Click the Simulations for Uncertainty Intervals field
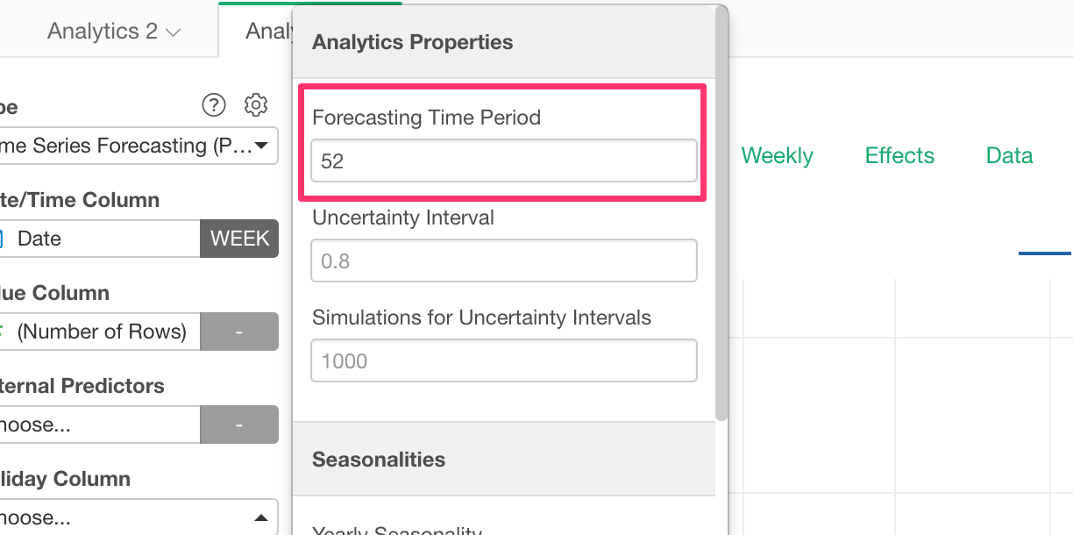Screen dimensions: 1073x535 pyautogui.click(x=503, y=360)
